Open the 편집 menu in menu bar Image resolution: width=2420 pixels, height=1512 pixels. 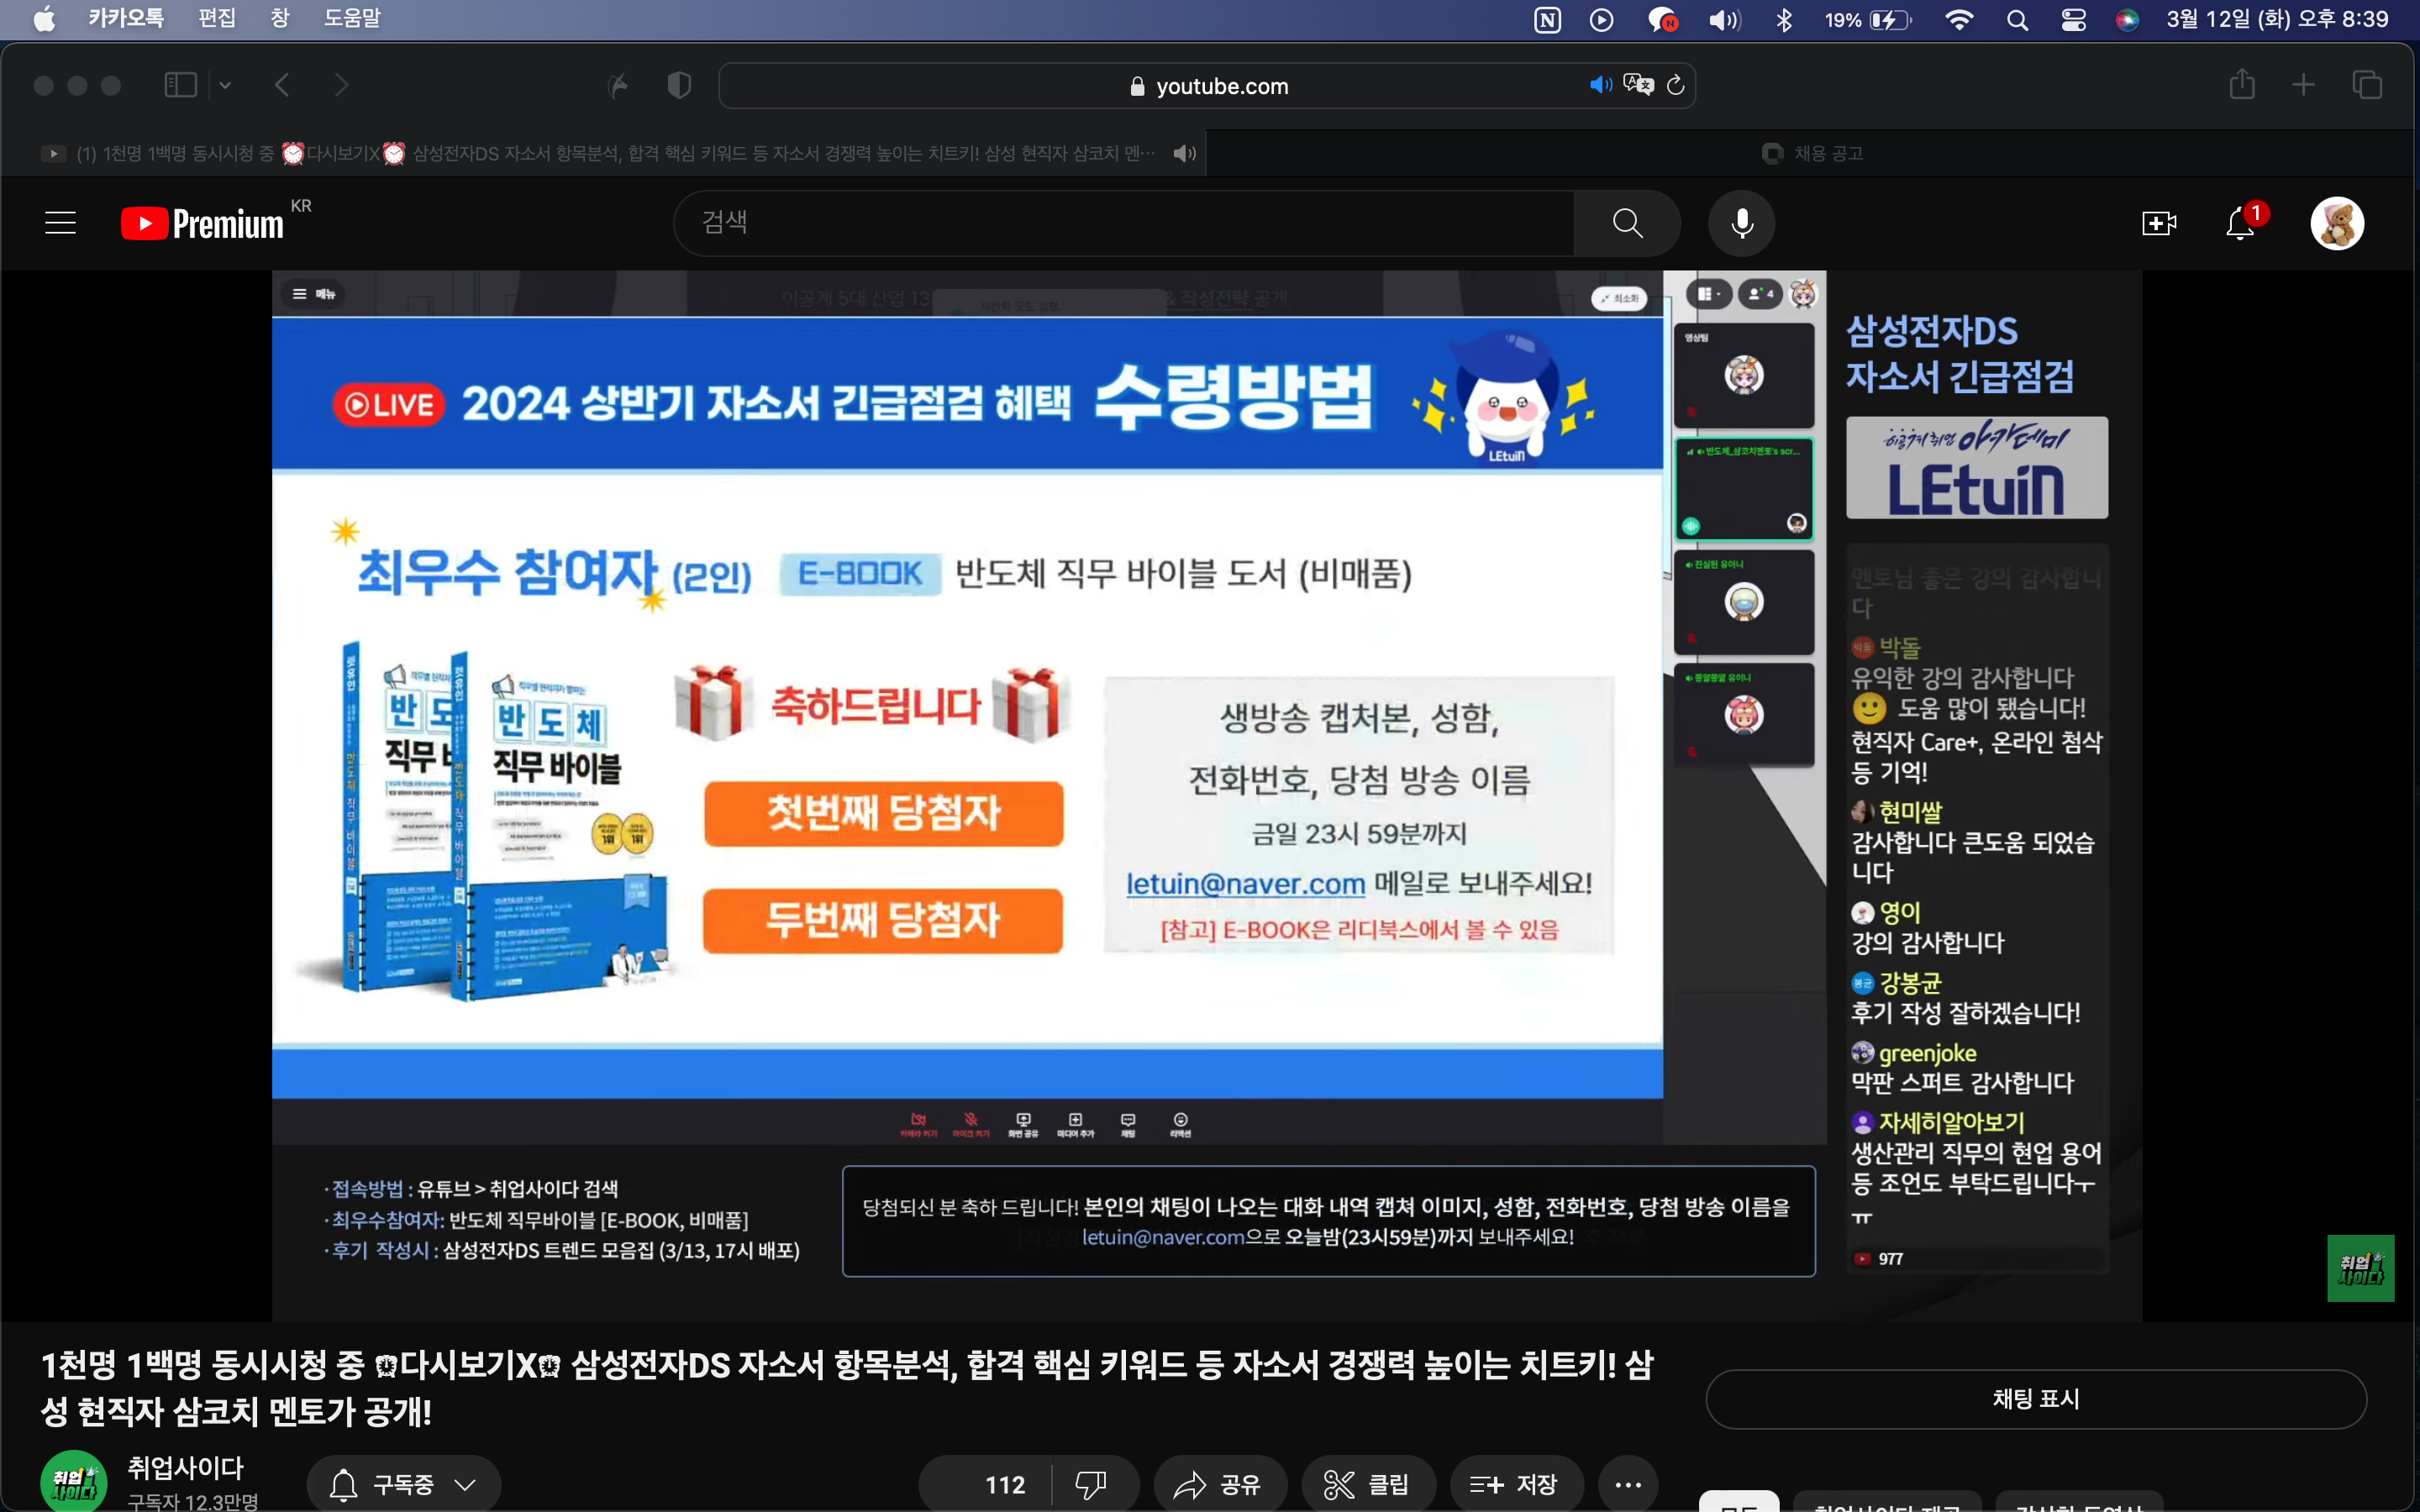[x=216, y=18]
